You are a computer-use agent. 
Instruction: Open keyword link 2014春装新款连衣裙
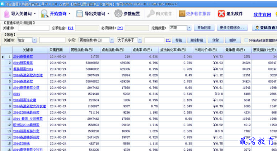click(x=28, y=75)
